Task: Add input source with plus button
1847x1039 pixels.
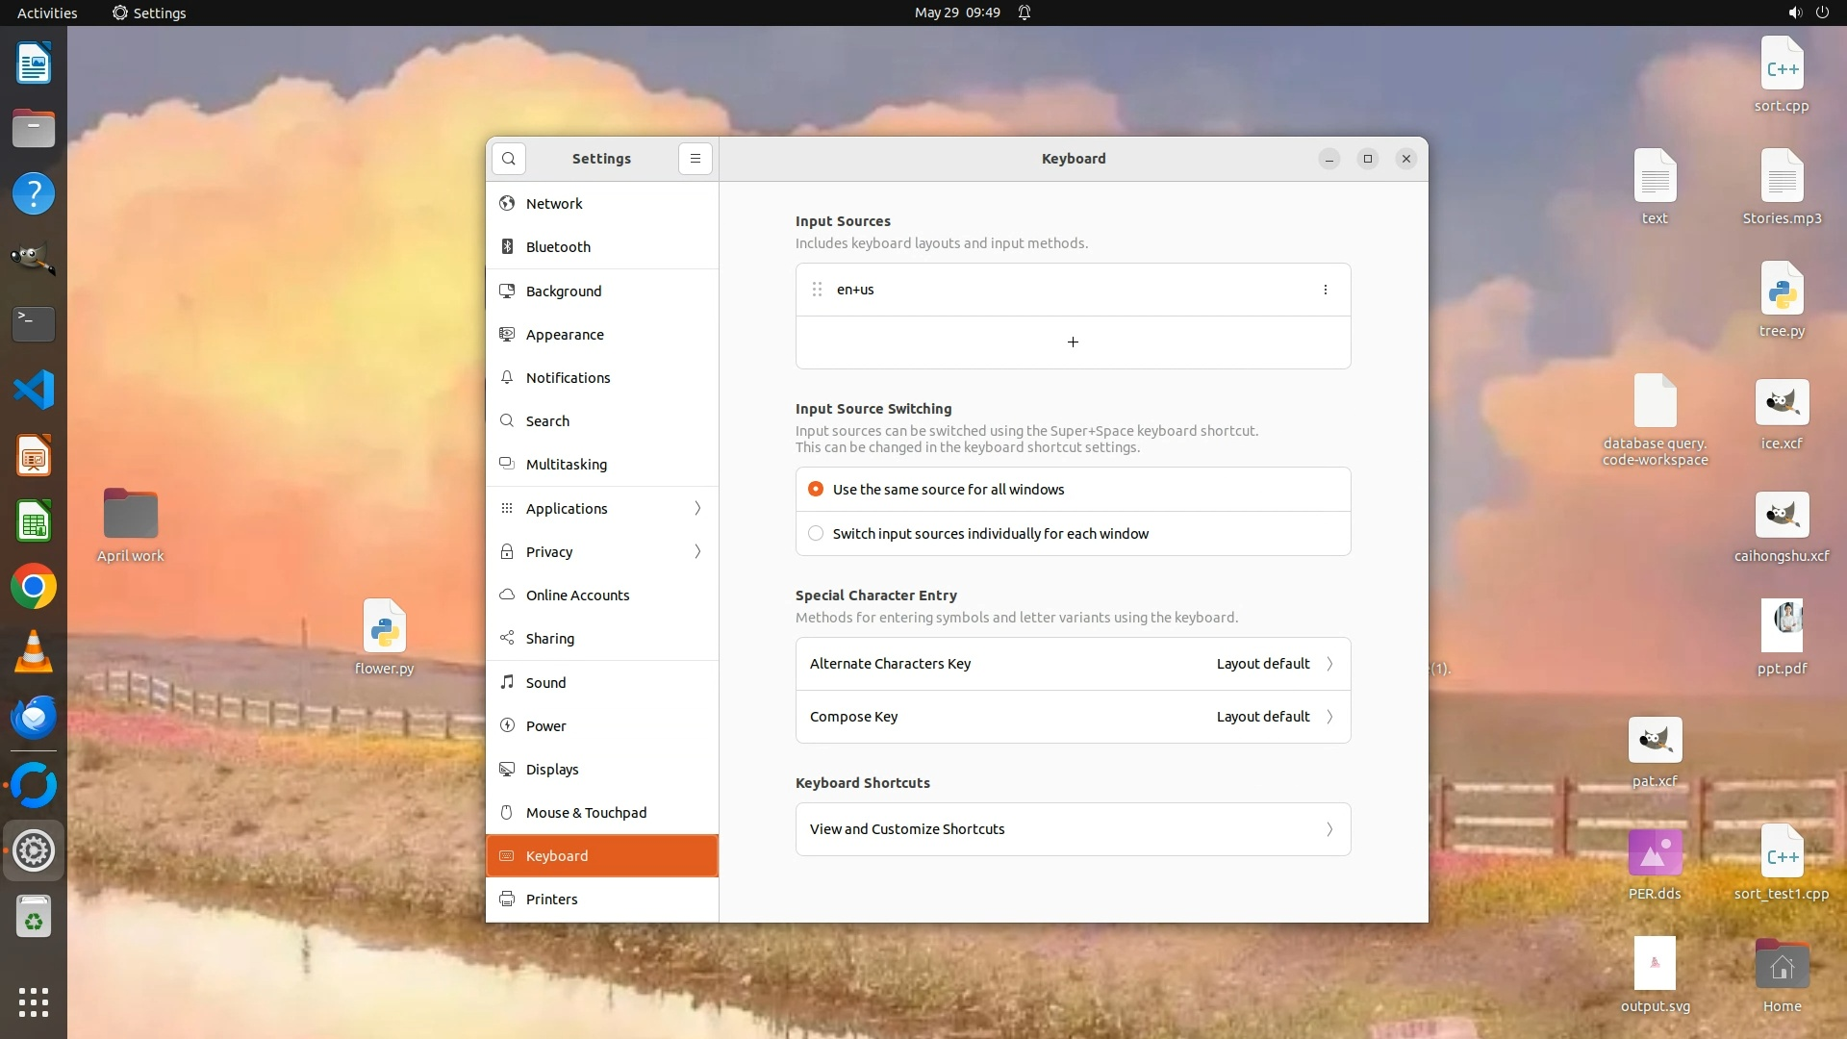Action: [x=1073, y=342]
